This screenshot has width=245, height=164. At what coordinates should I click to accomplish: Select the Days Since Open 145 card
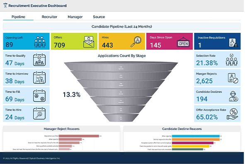170,41
